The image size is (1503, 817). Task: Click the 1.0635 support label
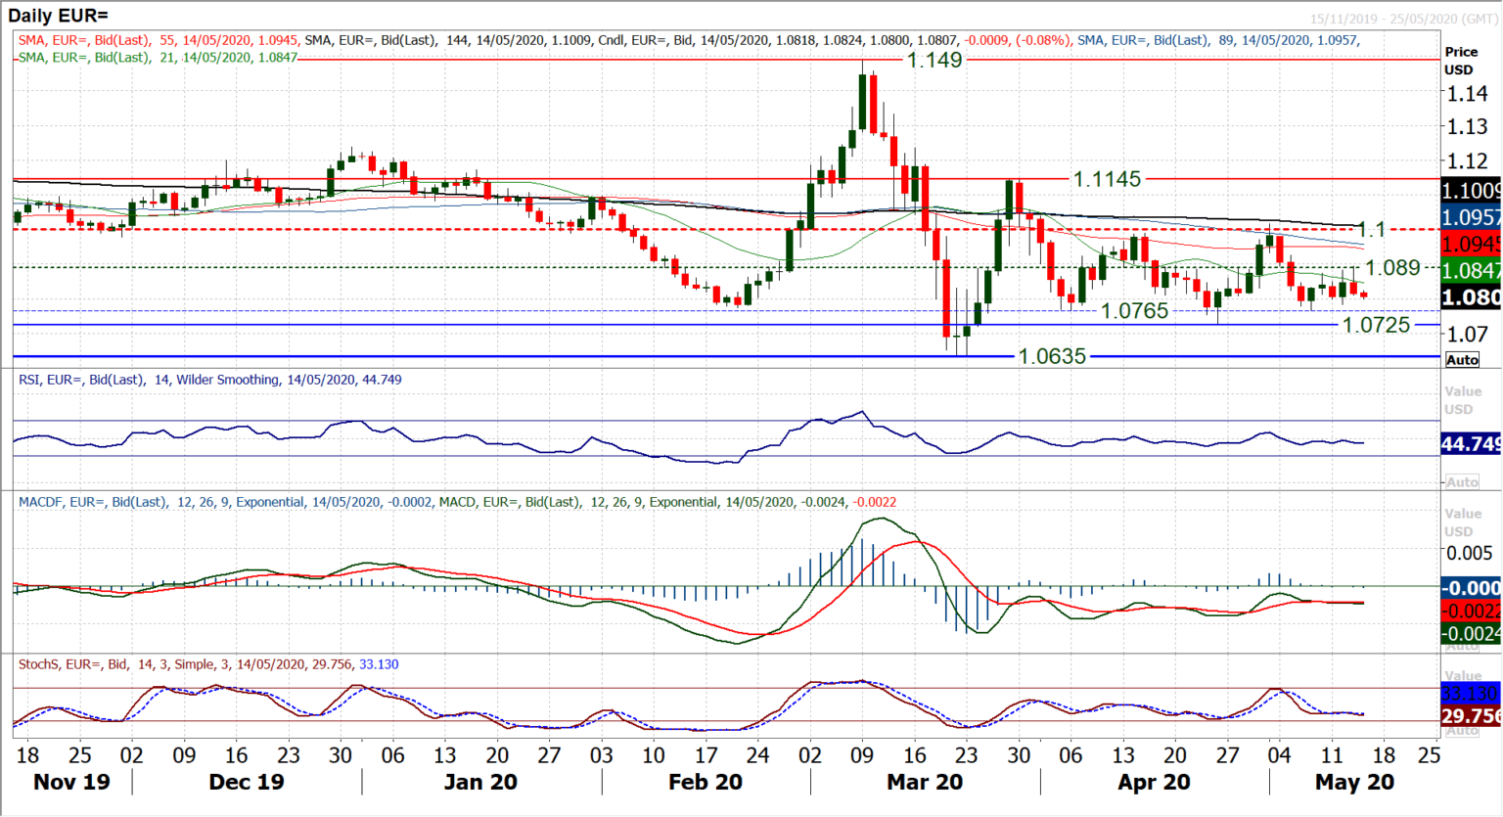tap(1052, 356)
